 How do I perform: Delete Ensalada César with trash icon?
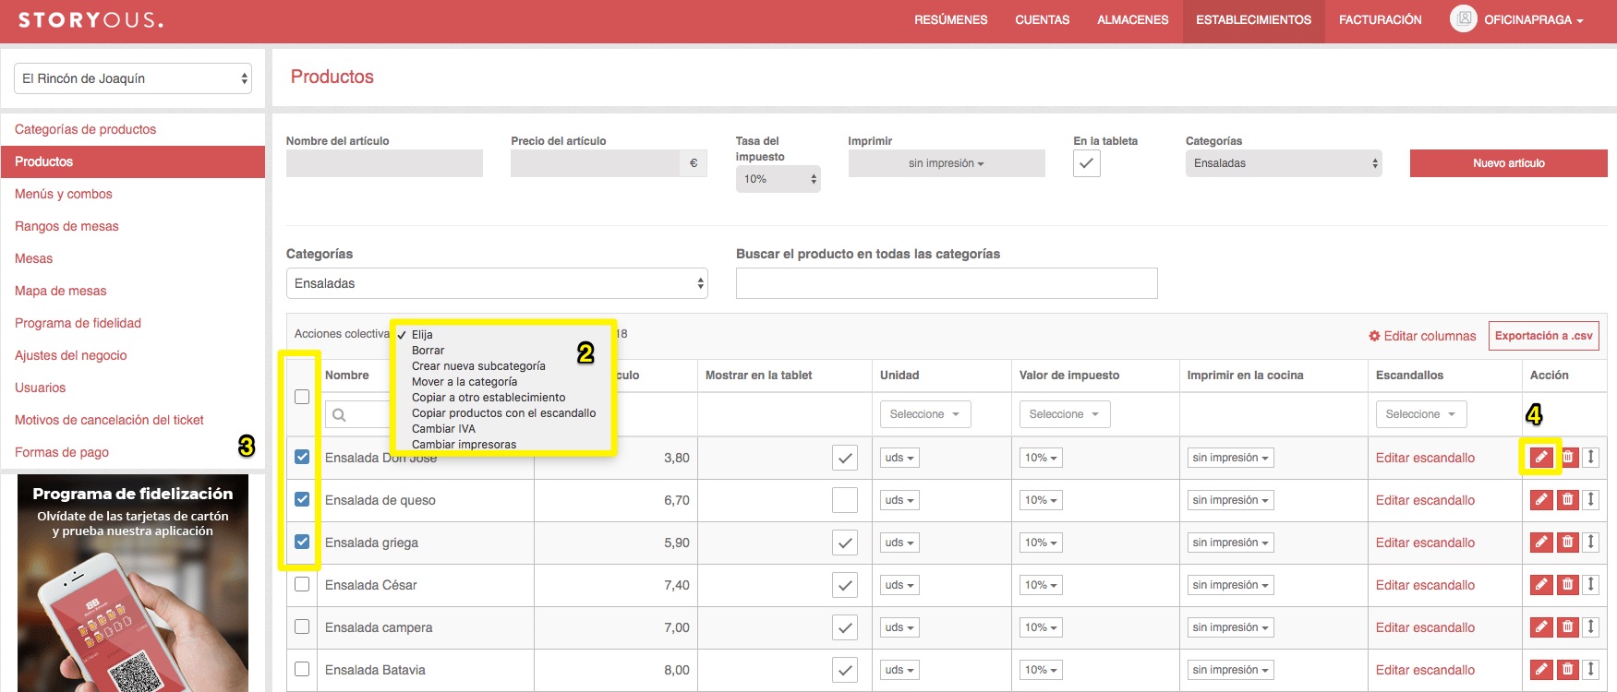(1567, 584)
